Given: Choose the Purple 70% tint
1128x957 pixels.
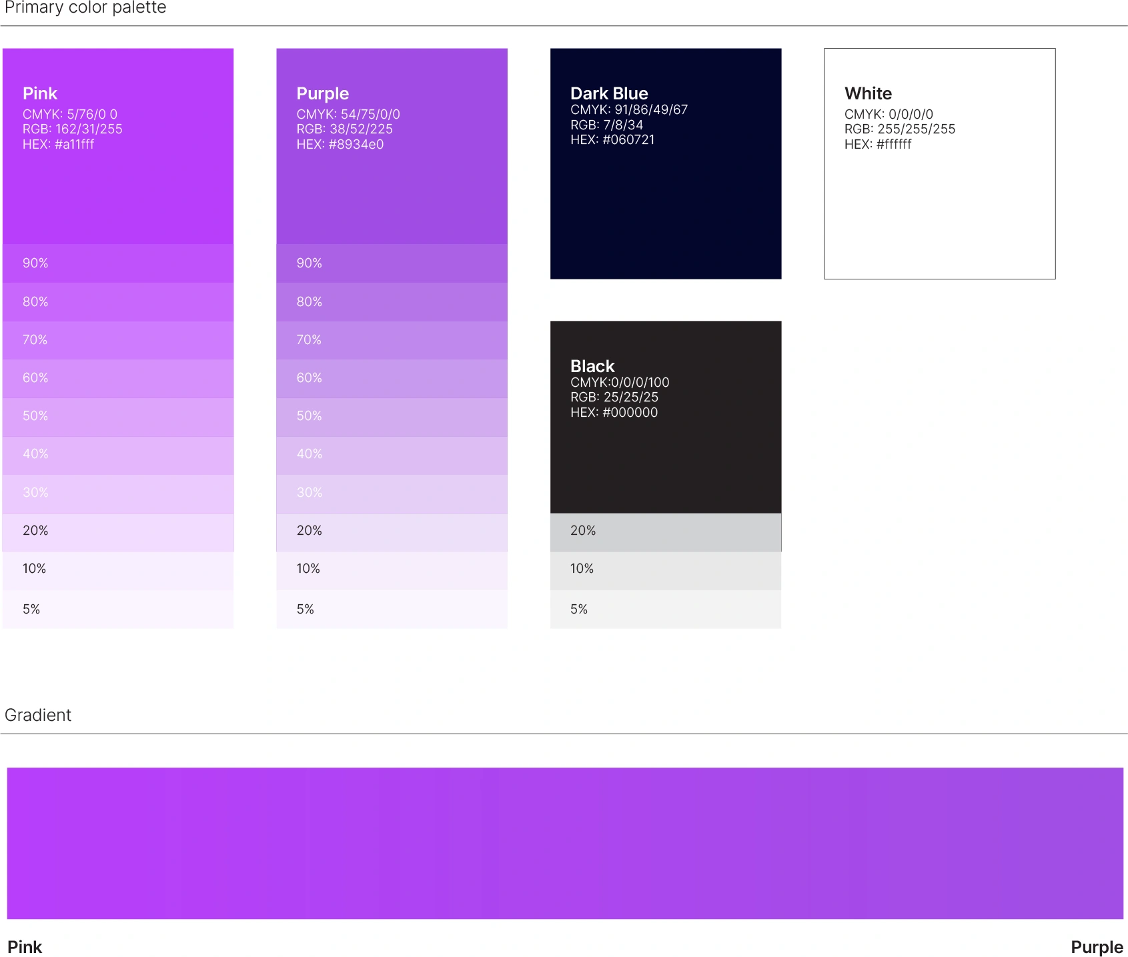Looking at the screenshot, I should click(x=392, y=340).
